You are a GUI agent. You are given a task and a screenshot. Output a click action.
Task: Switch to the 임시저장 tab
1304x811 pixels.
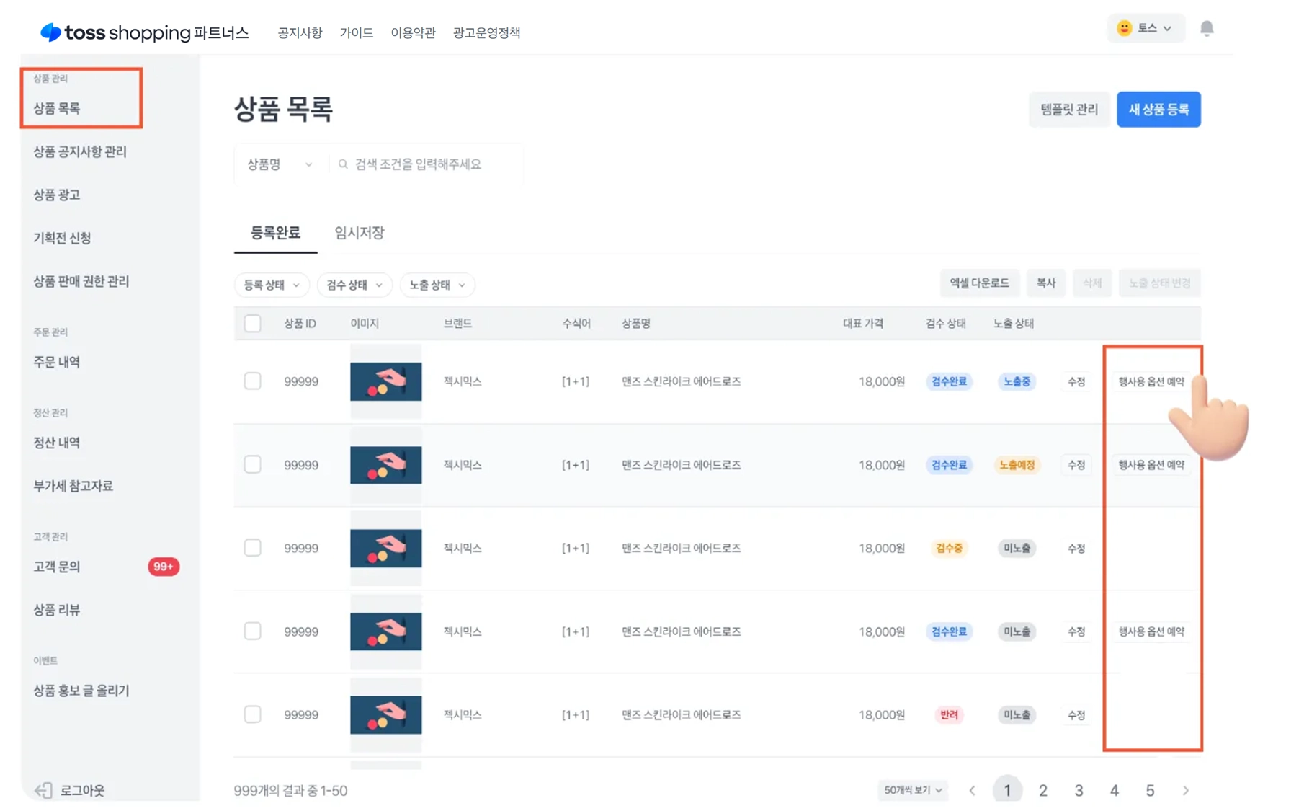359,233
